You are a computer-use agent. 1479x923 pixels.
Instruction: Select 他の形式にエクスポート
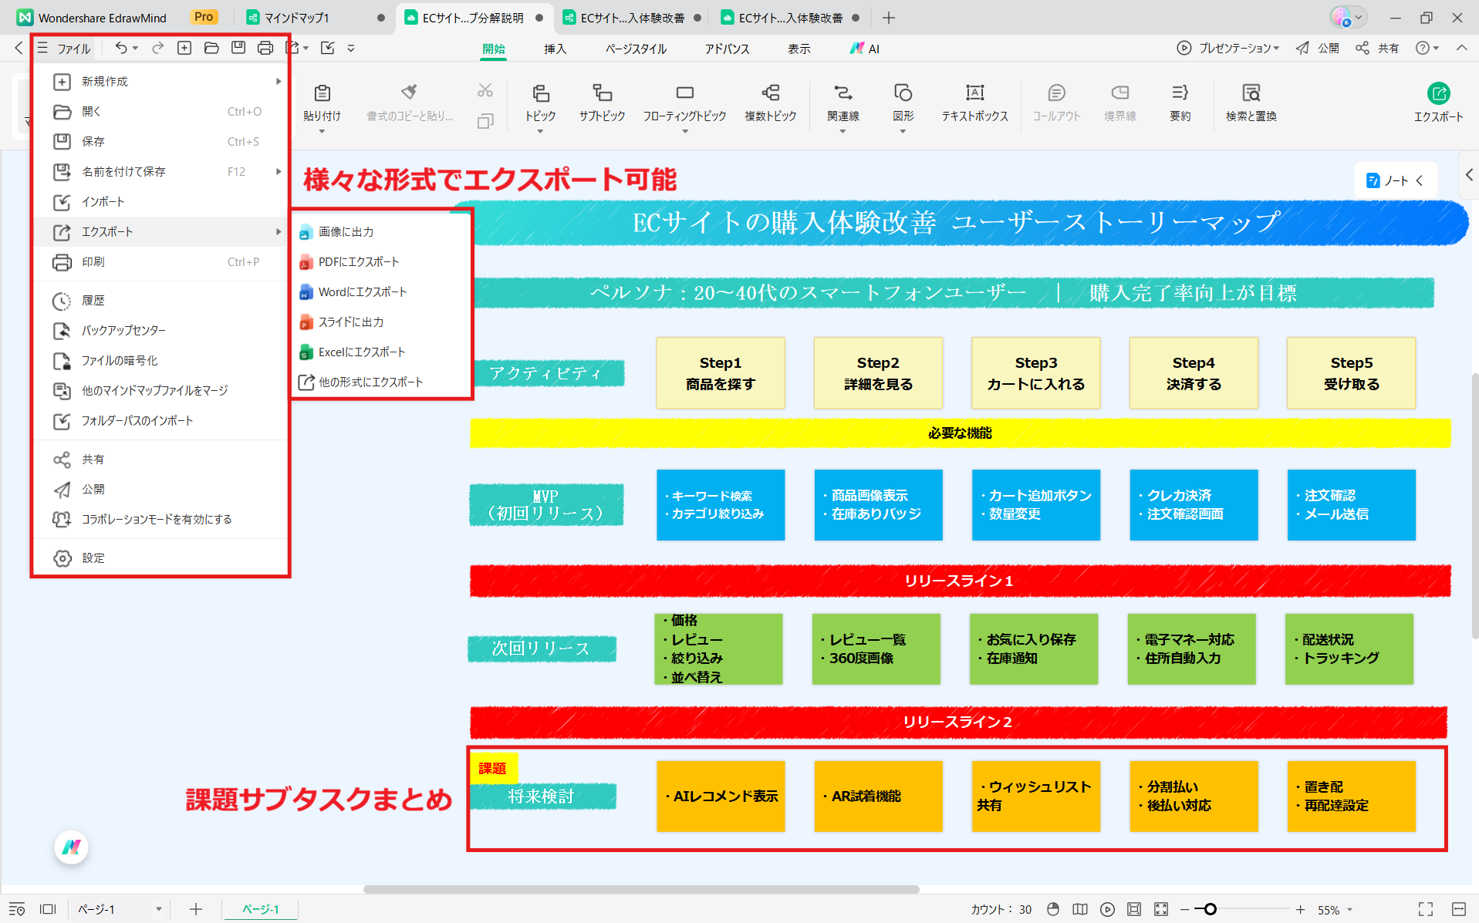382,382
